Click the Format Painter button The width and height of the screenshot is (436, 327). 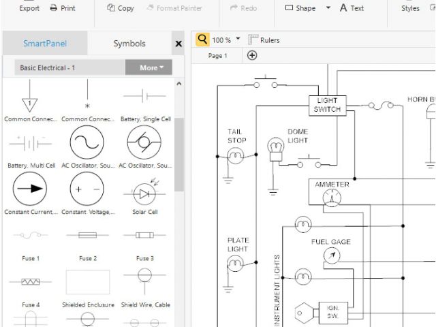174,8
